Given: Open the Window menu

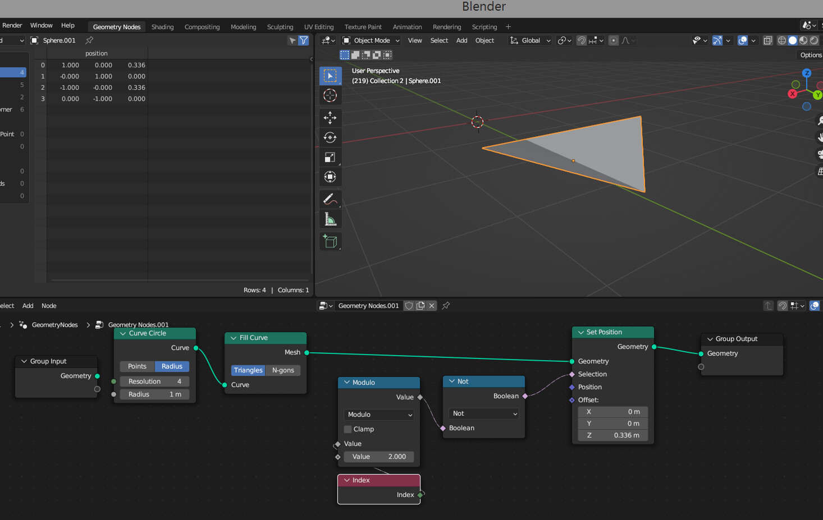Looking at the screenshot, I should [x=42, y=25].
